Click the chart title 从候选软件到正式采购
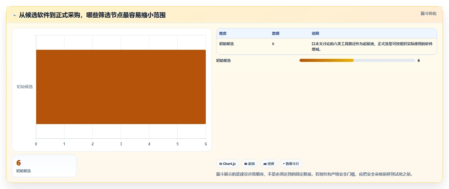449x189 pixels. pos(92,15)
